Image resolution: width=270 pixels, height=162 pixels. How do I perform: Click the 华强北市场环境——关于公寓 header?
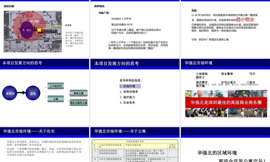pos(120,131)
